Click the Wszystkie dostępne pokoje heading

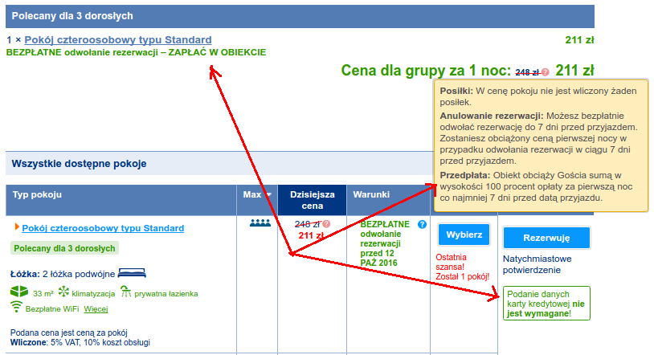pyautogui.click(x=79, y=164)
